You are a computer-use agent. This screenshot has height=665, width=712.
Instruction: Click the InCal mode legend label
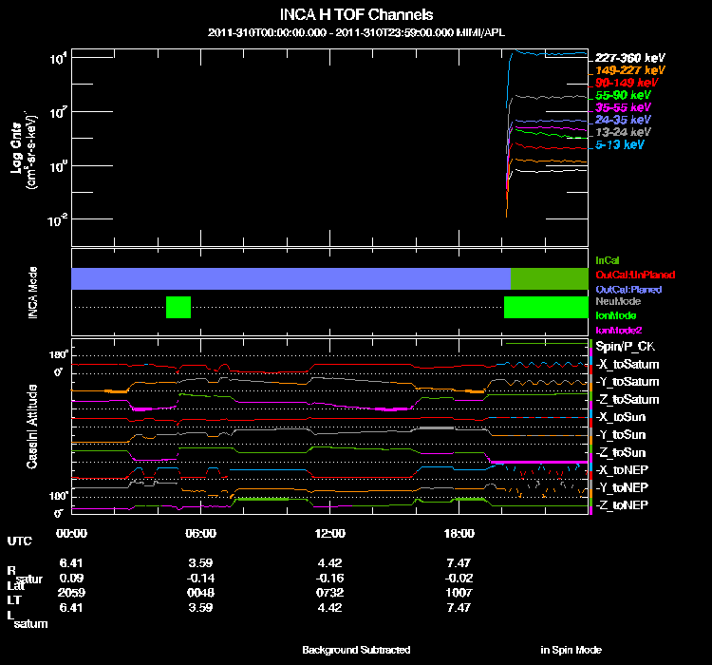(x=608, y=260)
